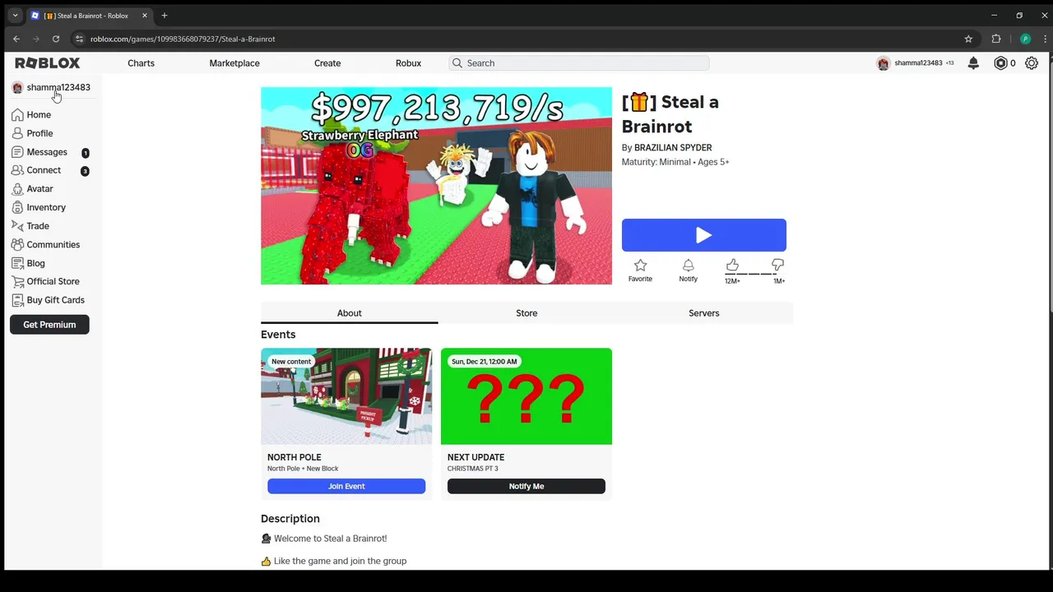Click the sidebar Avatar icon
This screenshot has height=592, width=1053.
coord(17,189)
